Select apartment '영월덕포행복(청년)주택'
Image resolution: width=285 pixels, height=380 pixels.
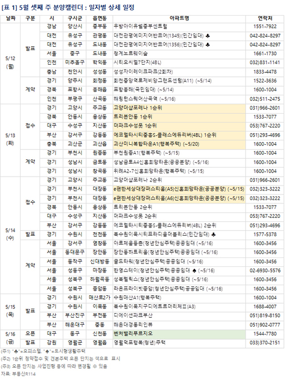(x=140, y=343)
